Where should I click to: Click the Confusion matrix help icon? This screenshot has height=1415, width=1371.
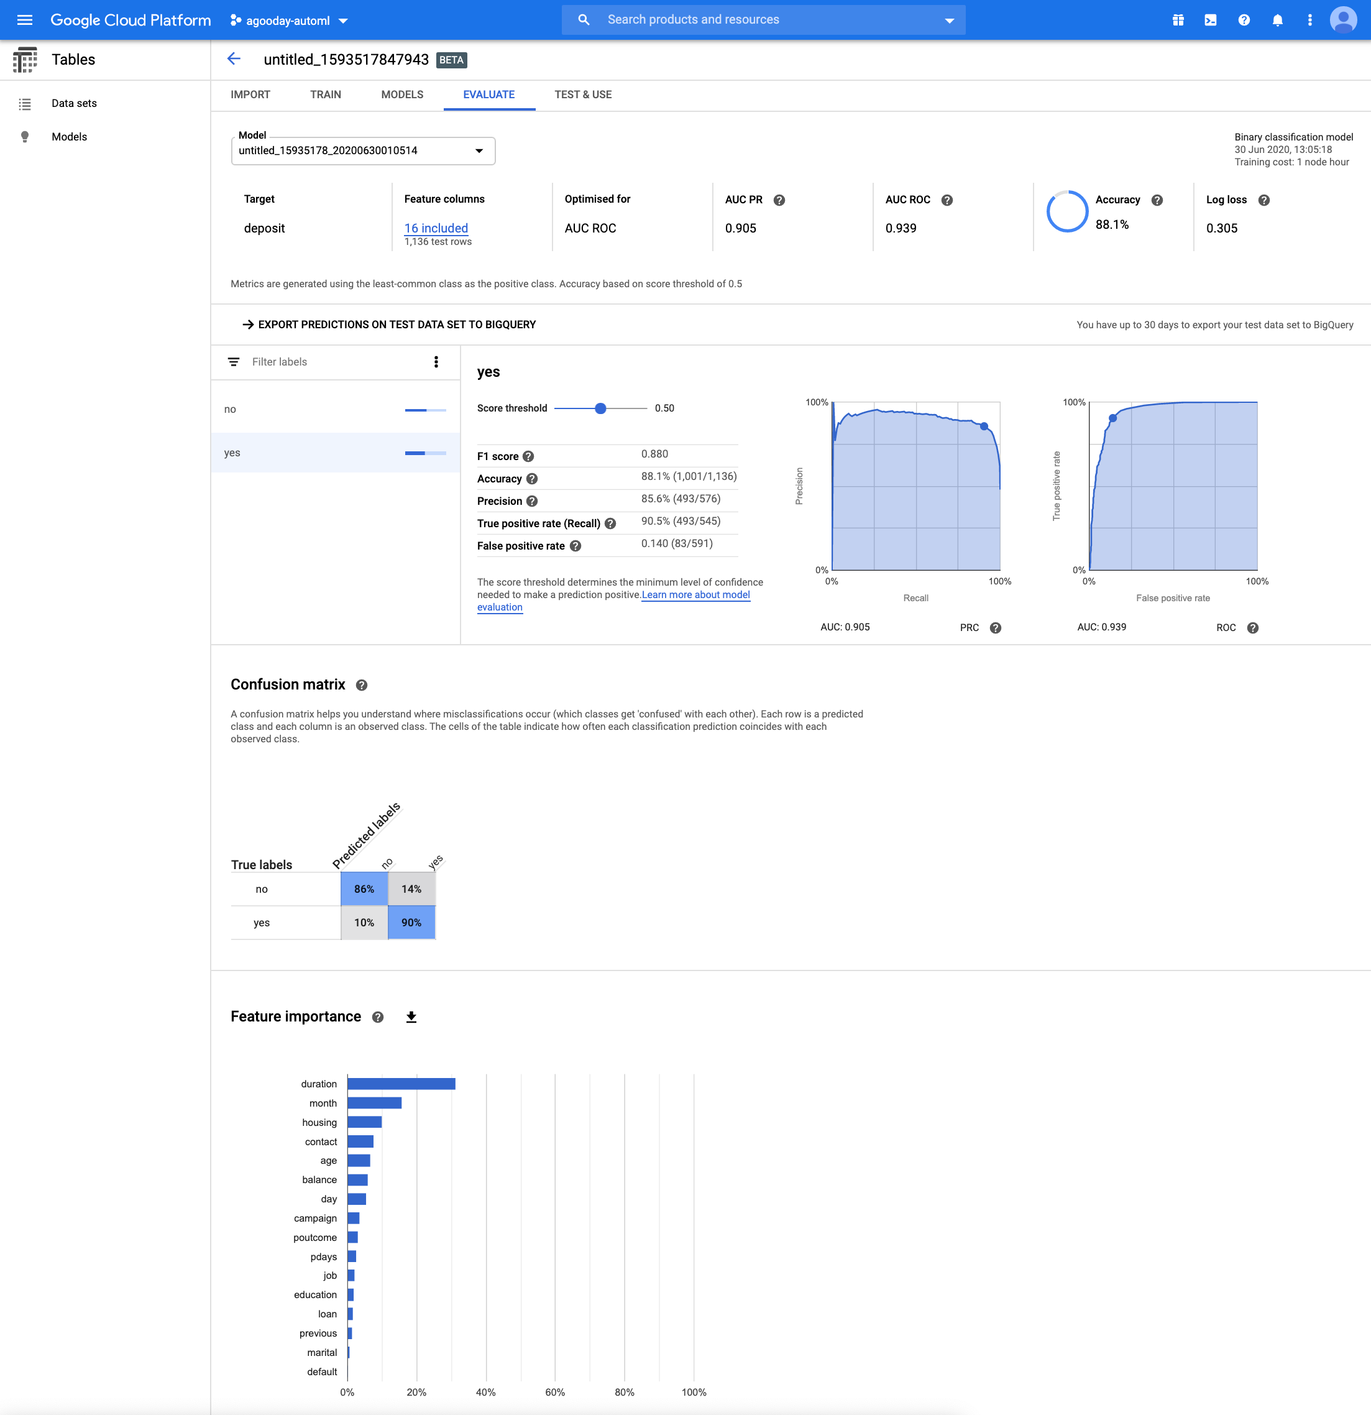click(x=362, y=684)
